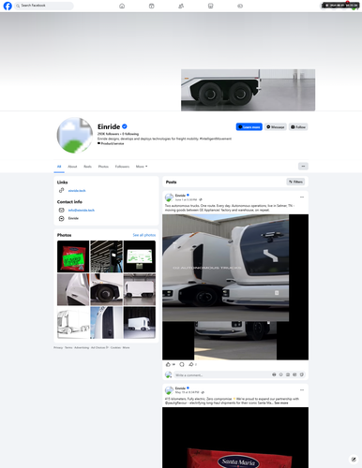
Task: Focus the Search Facebook field
Action: coord(44,6)
